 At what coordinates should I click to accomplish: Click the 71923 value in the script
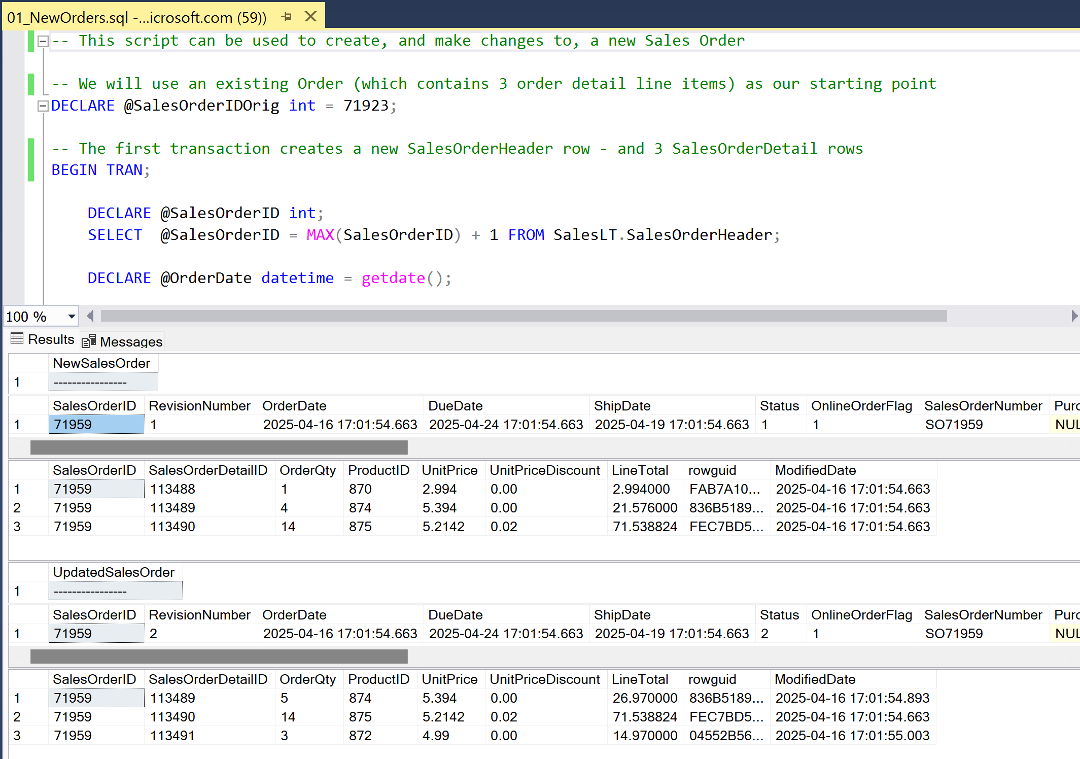366,106
